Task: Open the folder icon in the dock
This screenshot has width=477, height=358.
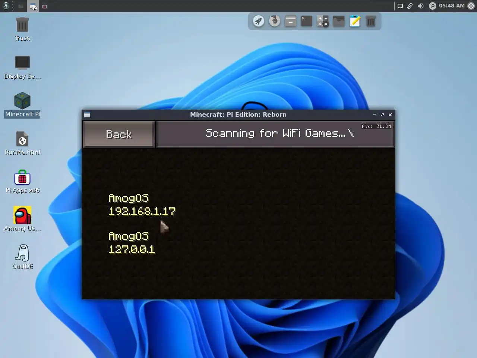Action: coord(339,21)
